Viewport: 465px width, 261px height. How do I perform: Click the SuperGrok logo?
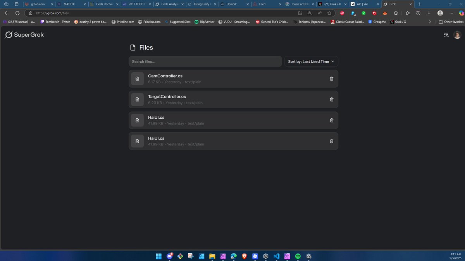24,34
